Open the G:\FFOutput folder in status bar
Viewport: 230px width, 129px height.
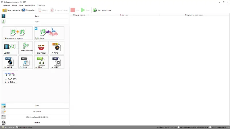tap(8, 127)
